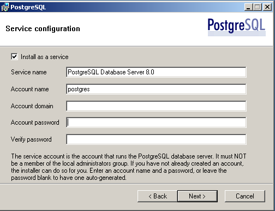Click the PostgreSQL title bar text
The height and width of the screenshot is (211, 275).
click(x=28, y=7)
